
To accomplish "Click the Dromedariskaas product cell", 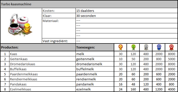I will coord(42,64).
